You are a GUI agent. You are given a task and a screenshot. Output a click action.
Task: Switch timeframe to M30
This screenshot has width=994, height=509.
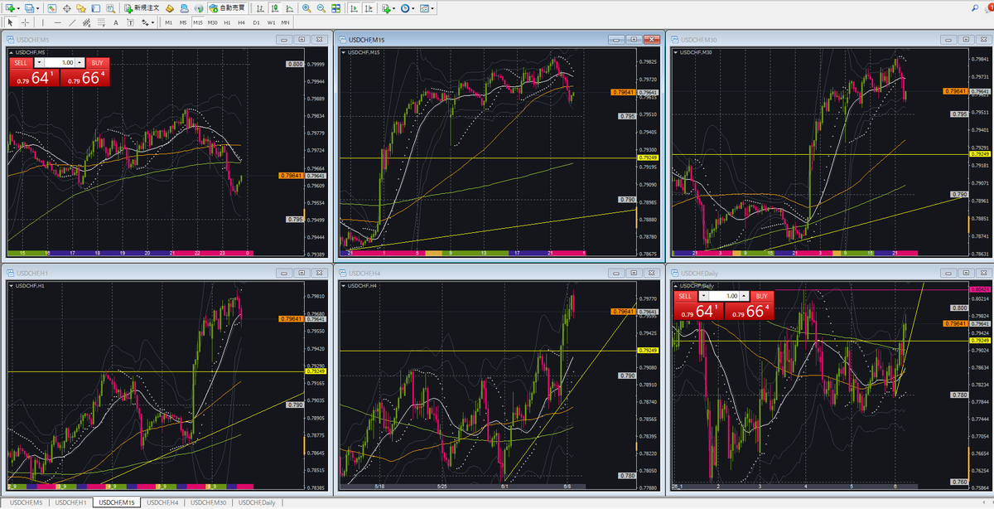(x=213, y=22)
